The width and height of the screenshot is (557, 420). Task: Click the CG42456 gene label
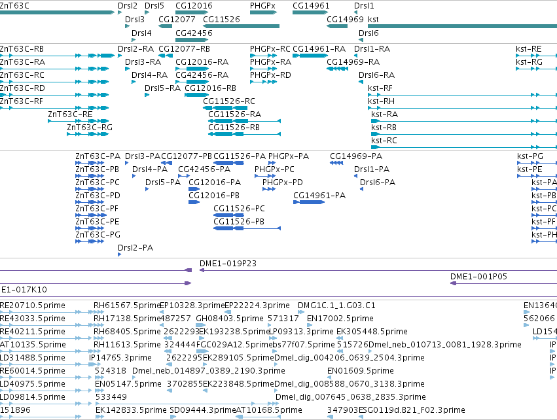tap(194, 33)
